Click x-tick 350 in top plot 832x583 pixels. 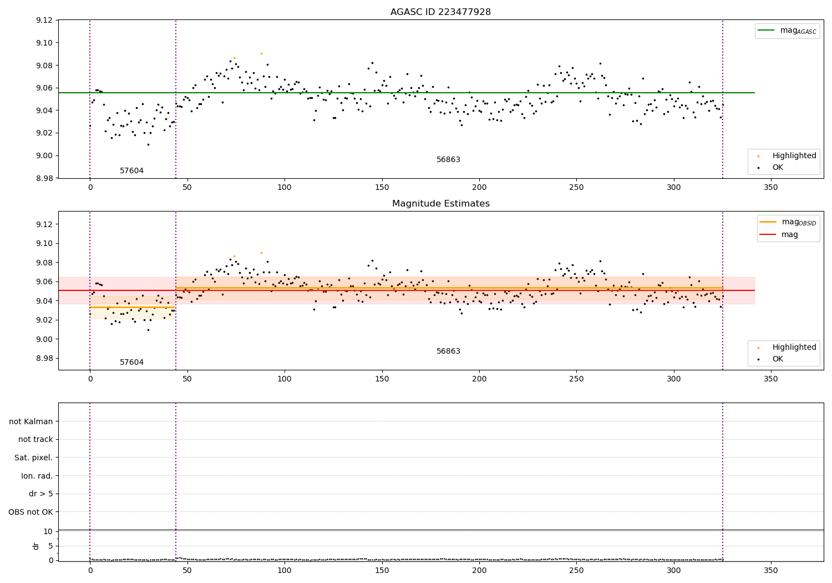[x=771, y=188]
